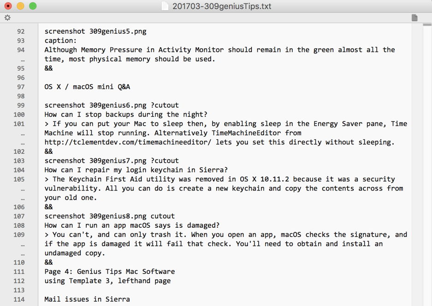This screenshot has height=306, width=432.
Task: Place cursor on 'OS X / macOS mini Q&A' line
Action: point(87,87)
